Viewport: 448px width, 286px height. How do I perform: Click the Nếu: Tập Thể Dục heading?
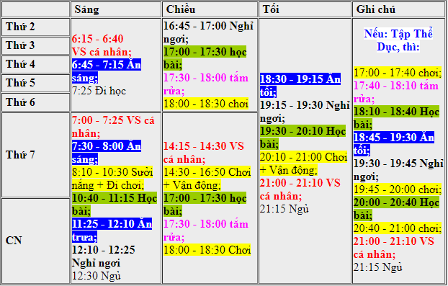click(x=398, y=40)
